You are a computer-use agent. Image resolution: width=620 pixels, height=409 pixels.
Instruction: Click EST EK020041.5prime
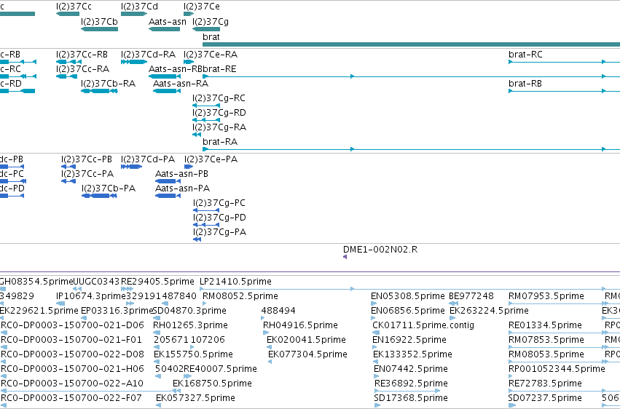click(306, 340)
